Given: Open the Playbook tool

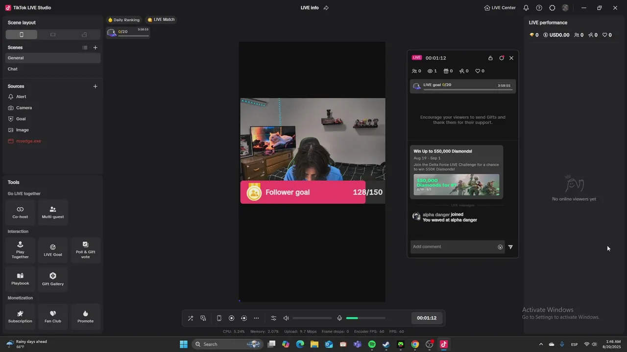Looking at the screenshot, I should 20,279.
